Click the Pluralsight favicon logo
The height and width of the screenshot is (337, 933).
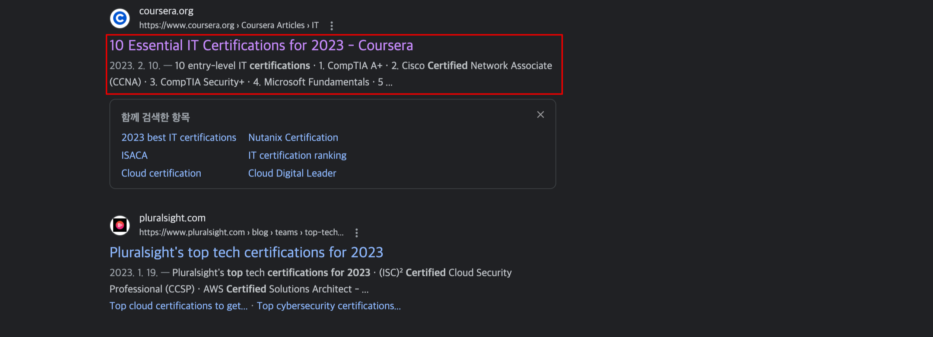point(120,225)
